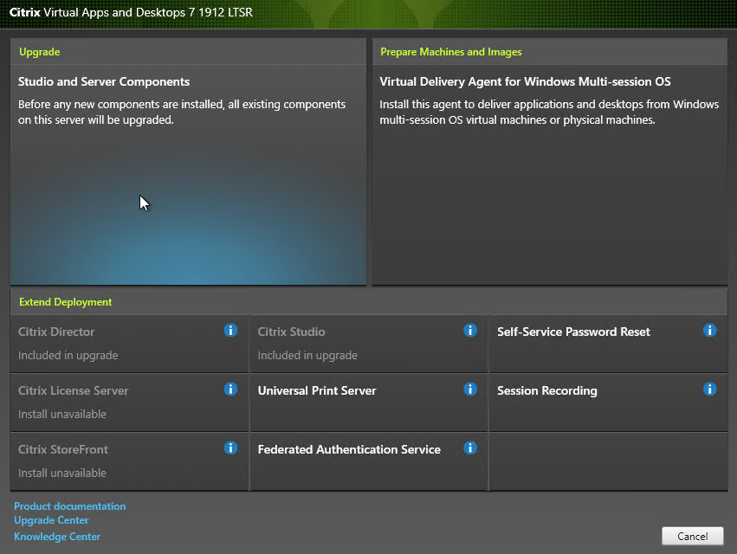
Task: Install Federated Authentication Service
Action: coord(369,461)
